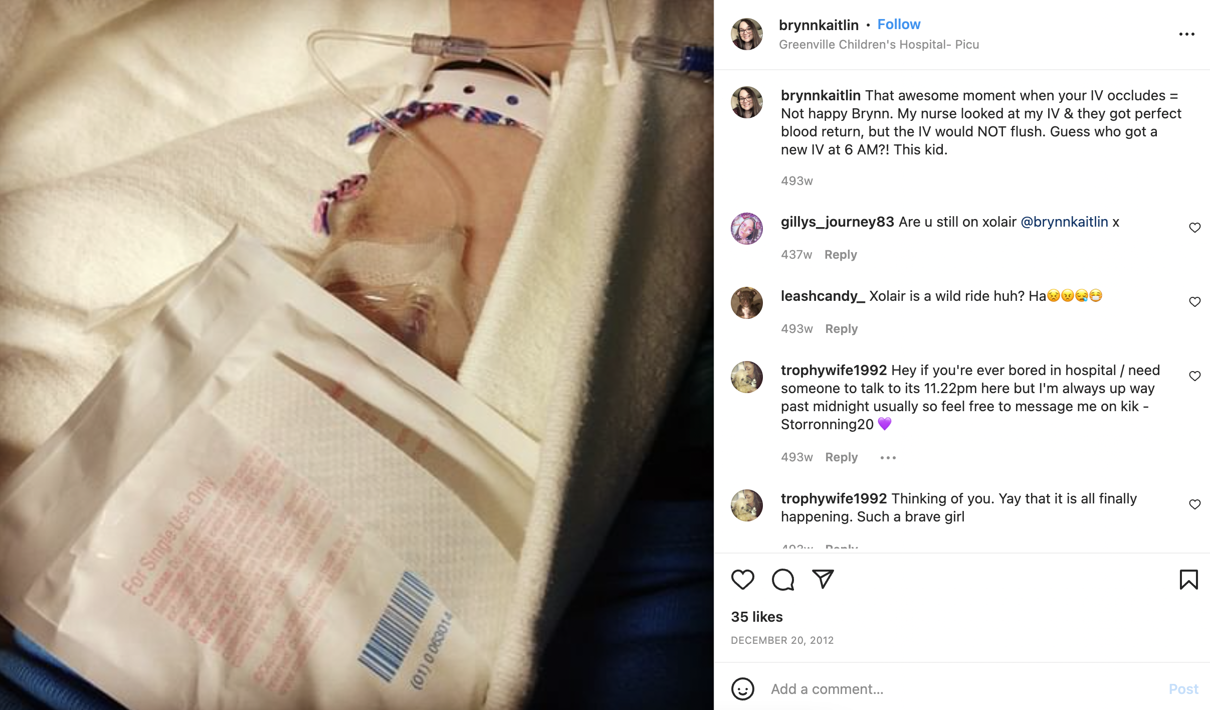This screenshot has width=1210, height=710.
Task: Like the post with the heart icon
Action: click(742, 580)
